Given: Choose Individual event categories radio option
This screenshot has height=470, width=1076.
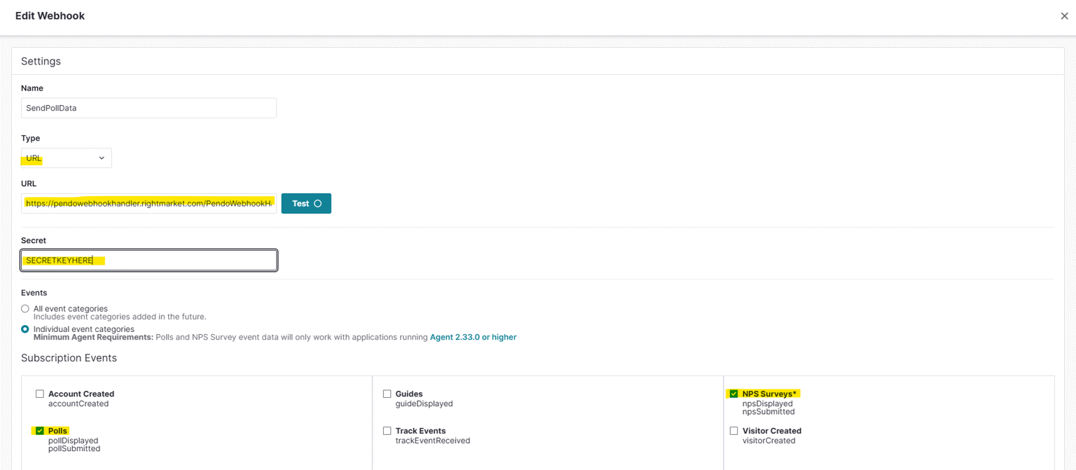Looking at the screenshot, I should pyautogui.click(x=25, y=329).
